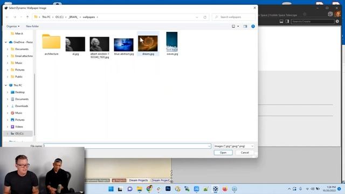
Task: Click _BRAIN_ in the breadcrumb path
Action: point(73,17)
